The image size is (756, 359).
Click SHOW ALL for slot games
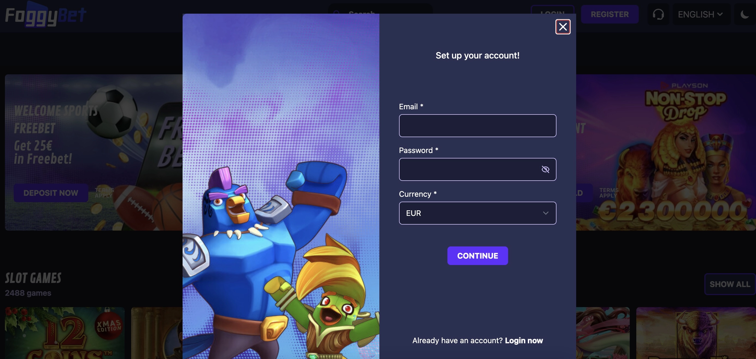tap(729, 284)
